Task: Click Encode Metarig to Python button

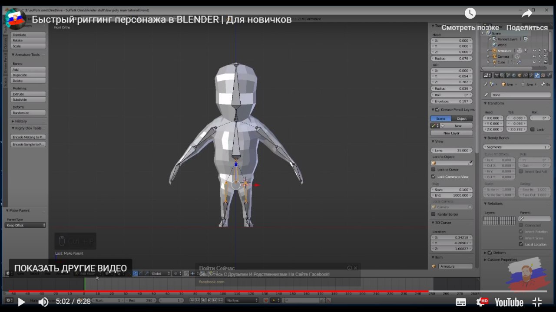Action: coord(28,137)
